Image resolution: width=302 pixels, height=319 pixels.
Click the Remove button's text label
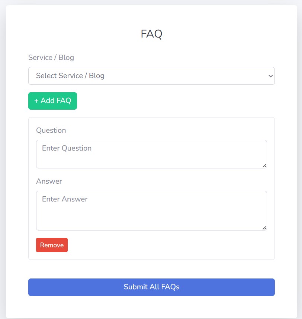[x=52, y=245]
